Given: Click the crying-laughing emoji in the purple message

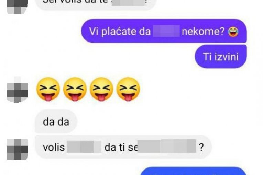Looking at the screenshot, I should [233, 32].
